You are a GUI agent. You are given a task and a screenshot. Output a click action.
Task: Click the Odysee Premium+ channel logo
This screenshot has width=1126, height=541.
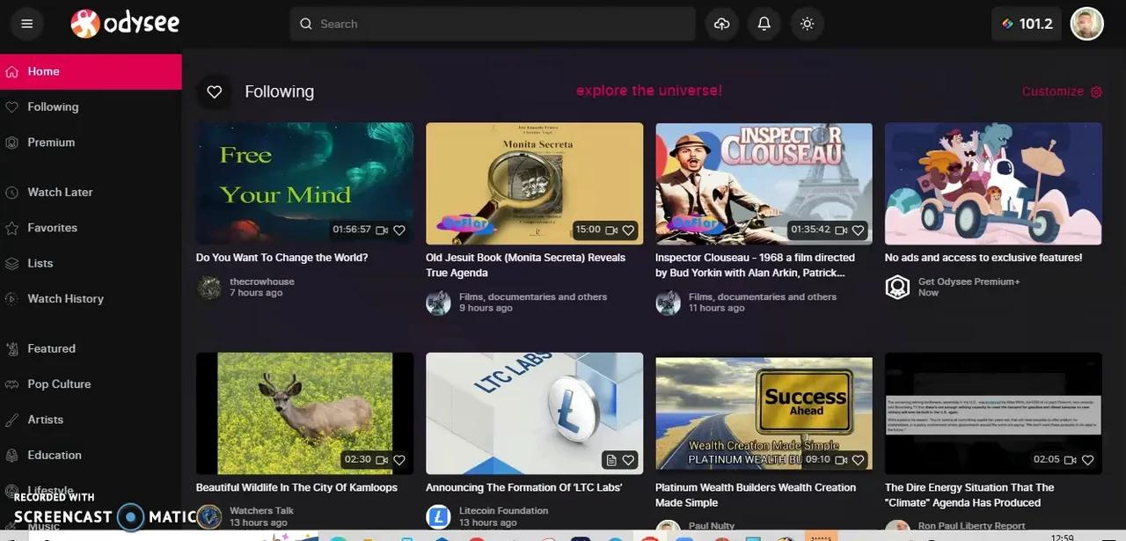tap(897, 288)
